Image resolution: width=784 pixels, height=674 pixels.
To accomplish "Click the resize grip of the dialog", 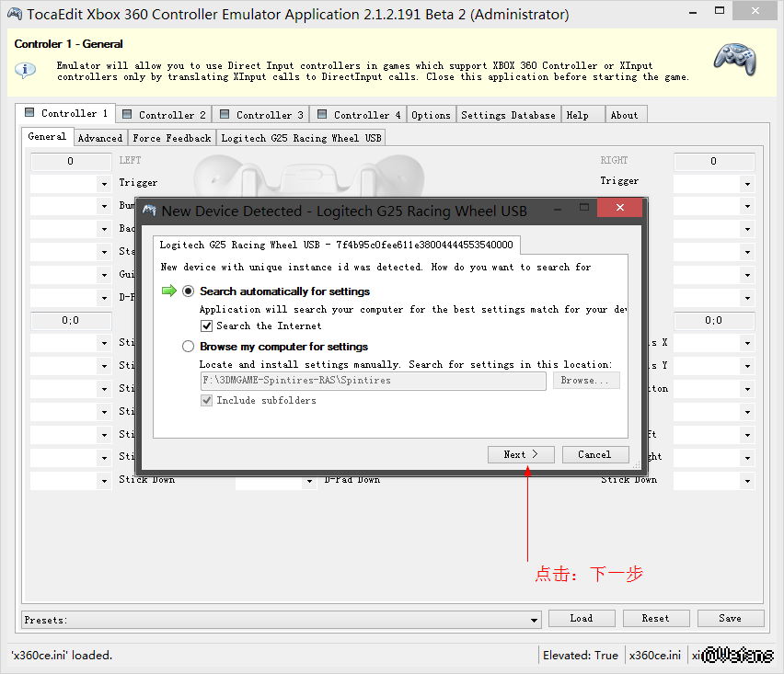I will 637,464.
